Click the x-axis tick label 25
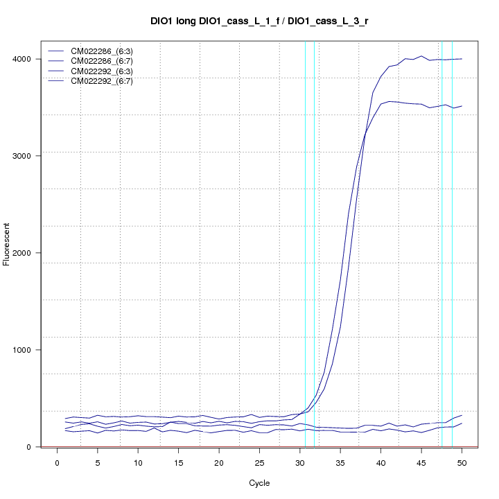Image resolution: width=499 pixels, height=499 pixels. 259,462
